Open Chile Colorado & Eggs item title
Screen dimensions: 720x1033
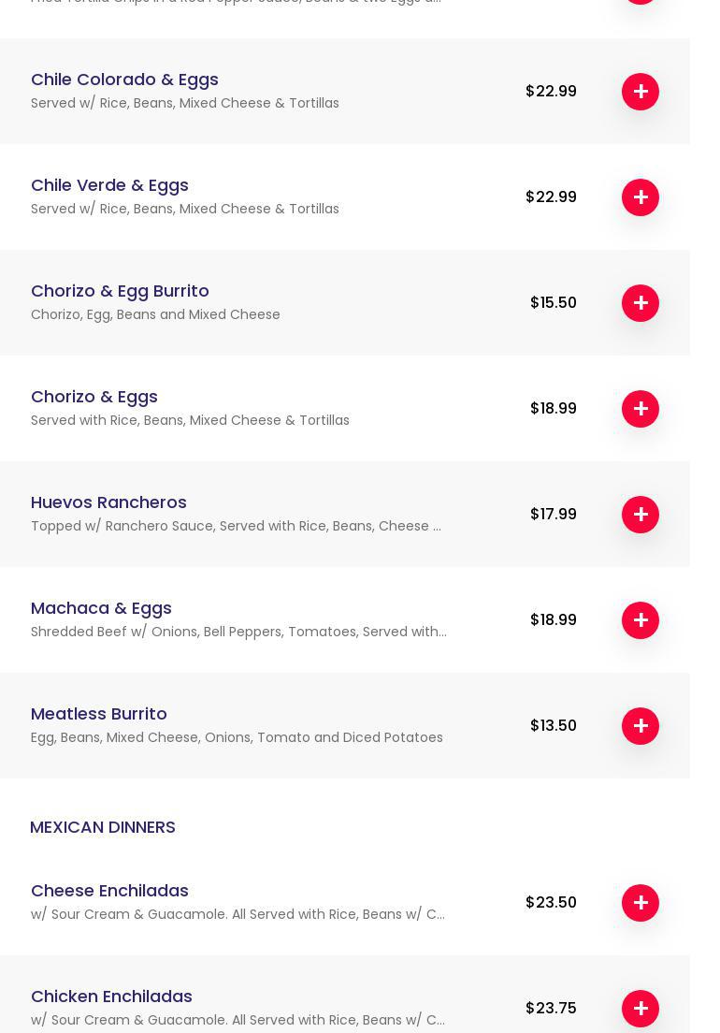click(x=124, y=80)
